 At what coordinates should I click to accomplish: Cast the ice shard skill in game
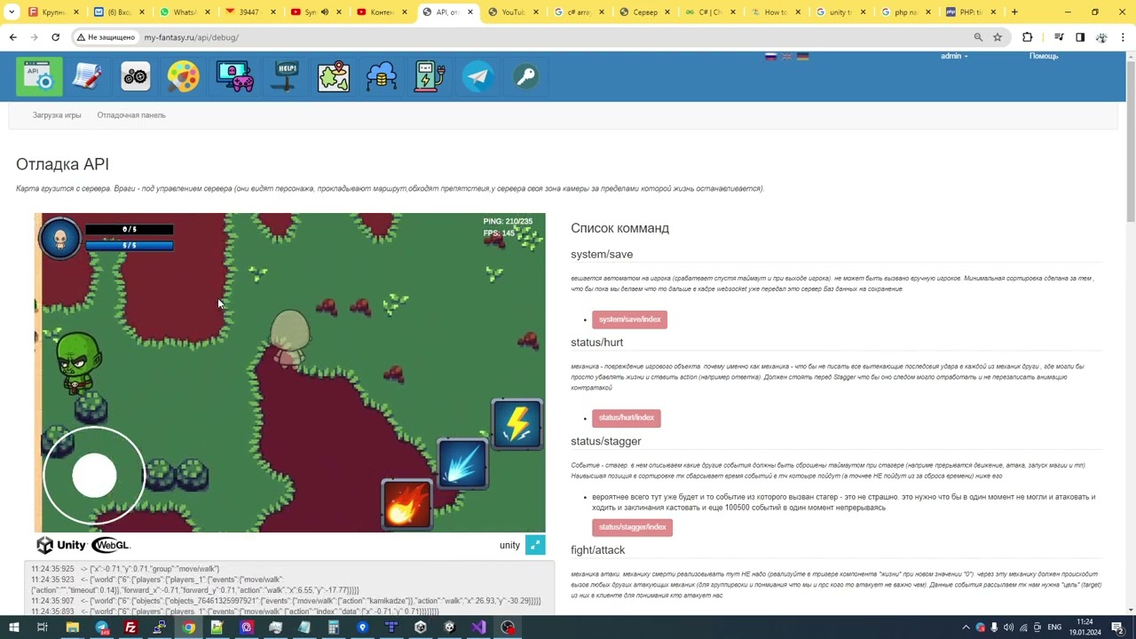tap(461, 464)
